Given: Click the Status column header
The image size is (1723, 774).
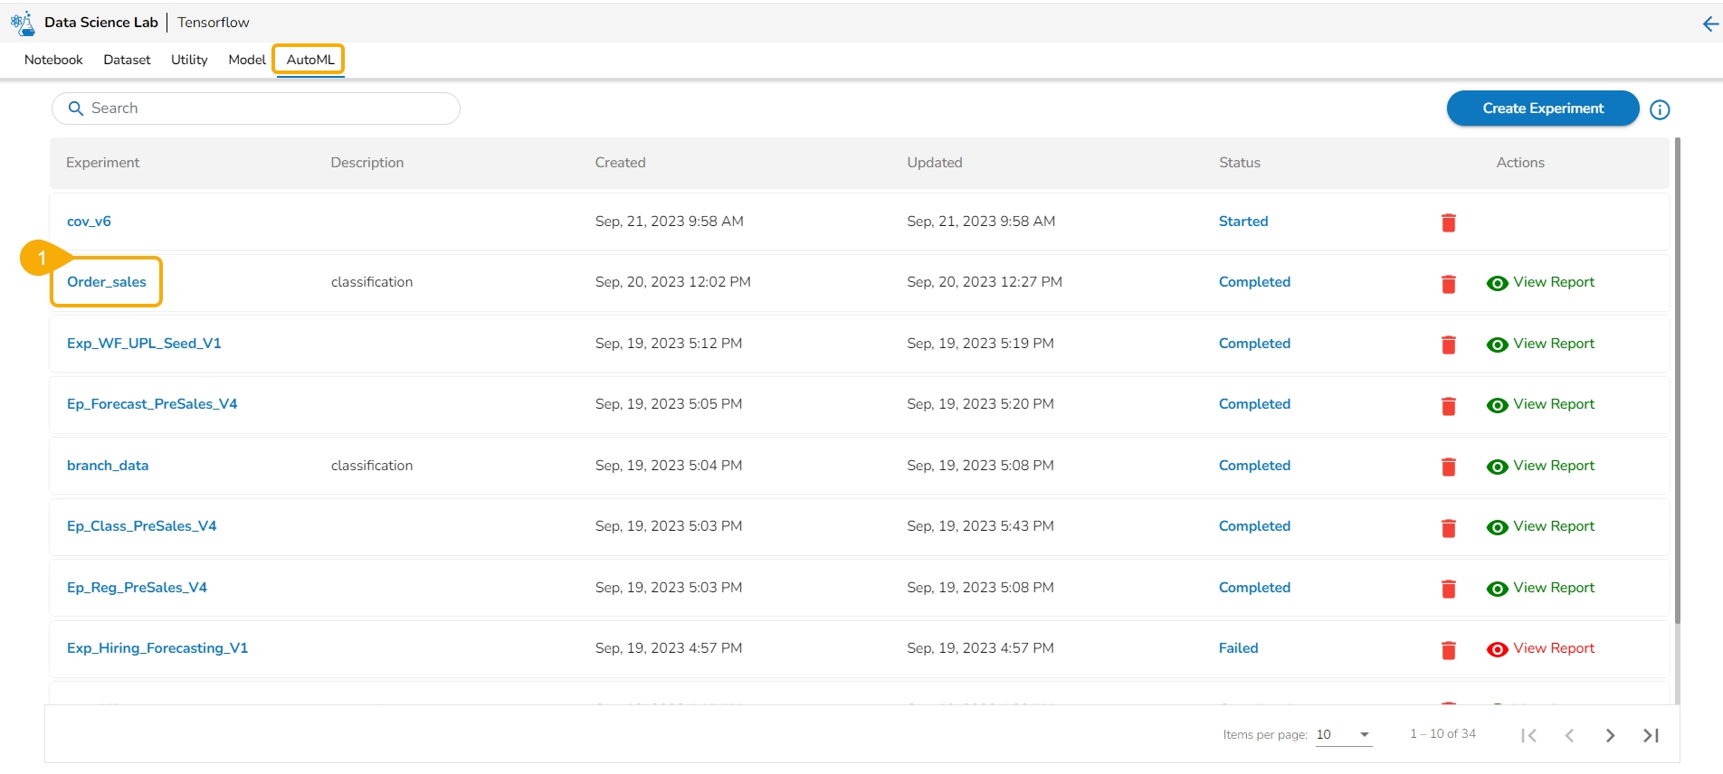Looking at the screenshot, I should pyautogui.click(x=1239, y=163).
